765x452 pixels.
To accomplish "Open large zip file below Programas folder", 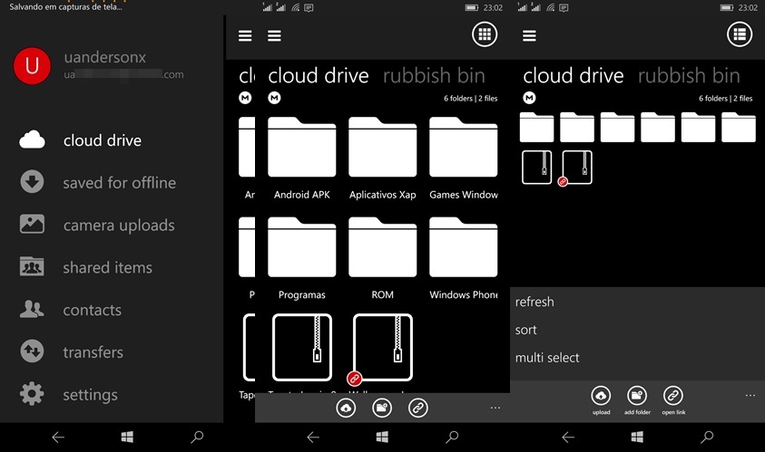I will coord(302,348).
